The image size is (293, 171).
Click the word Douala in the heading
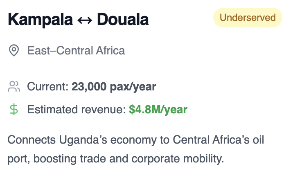[123, 20]
